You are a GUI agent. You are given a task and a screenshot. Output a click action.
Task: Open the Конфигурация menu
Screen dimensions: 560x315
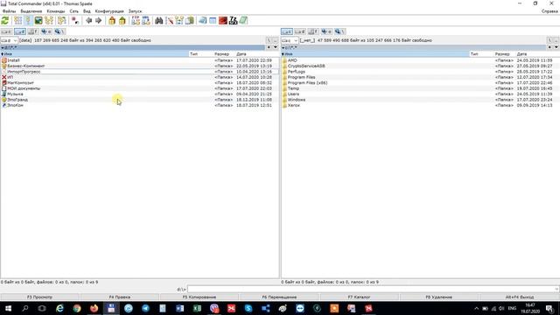(109, 11)
